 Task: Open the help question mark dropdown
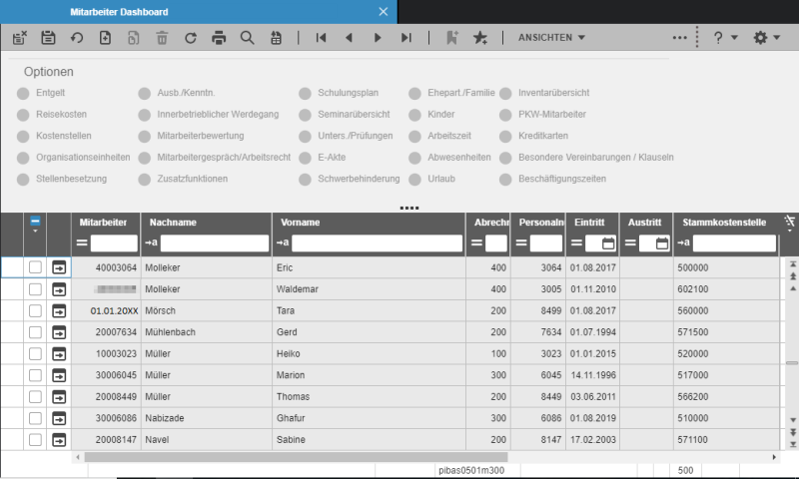[x=725, y=38]
